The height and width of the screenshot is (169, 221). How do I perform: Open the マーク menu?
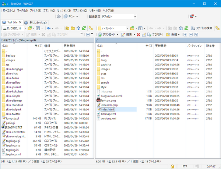22,10
